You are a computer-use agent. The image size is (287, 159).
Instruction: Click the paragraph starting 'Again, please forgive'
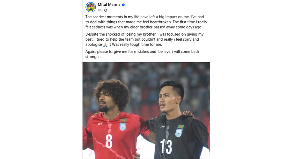pos(142,54)
